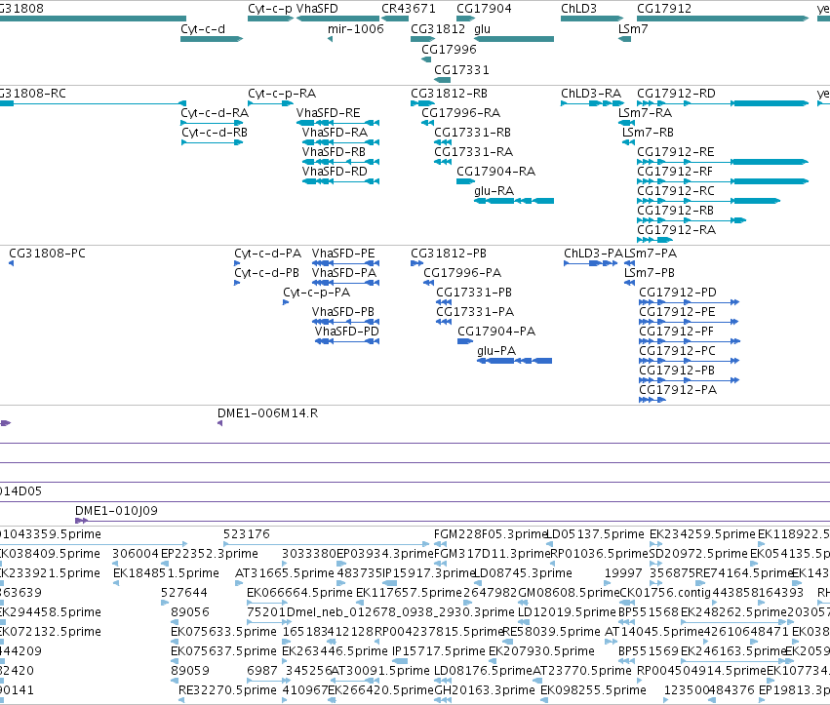
Task: Click the ChLD3-PA protein label
Action: 593,254
